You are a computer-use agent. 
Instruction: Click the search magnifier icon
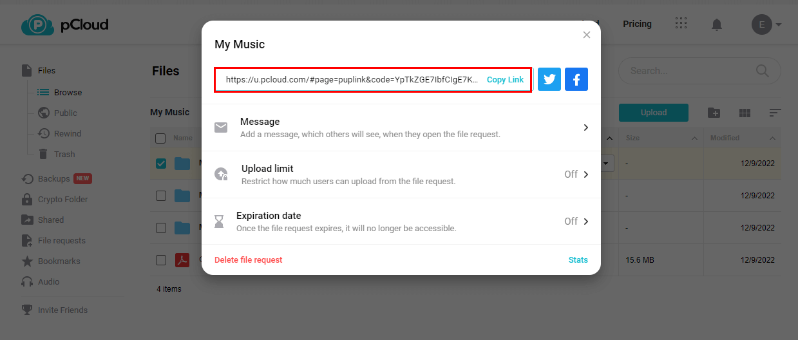tap(762, 71)
